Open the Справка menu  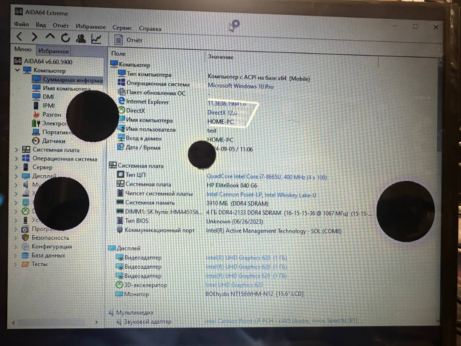[x=150, y=29]
